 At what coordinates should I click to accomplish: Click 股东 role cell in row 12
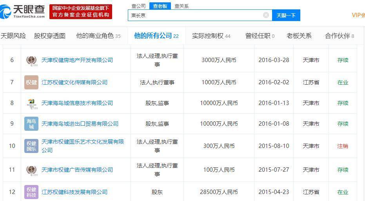click(x=157, y=192)
